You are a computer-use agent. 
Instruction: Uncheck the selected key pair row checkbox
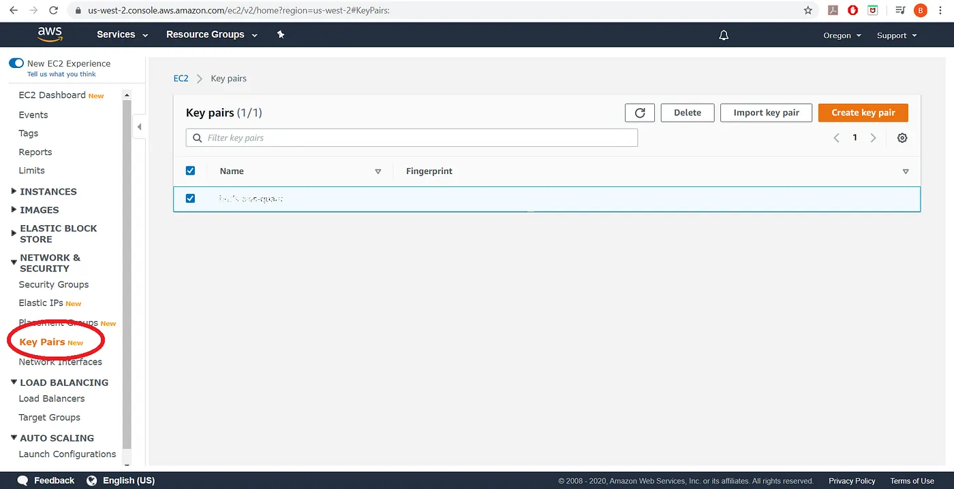tap(191, 199)
